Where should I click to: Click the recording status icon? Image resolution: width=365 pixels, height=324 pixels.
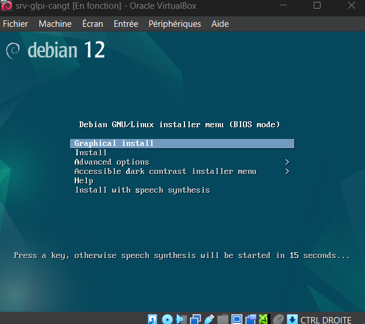(251, 319)
